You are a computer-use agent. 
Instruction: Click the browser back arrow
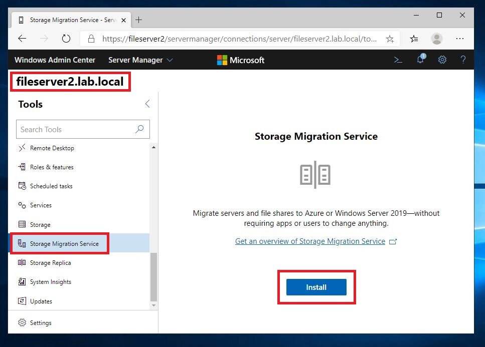tap(22, 39)
